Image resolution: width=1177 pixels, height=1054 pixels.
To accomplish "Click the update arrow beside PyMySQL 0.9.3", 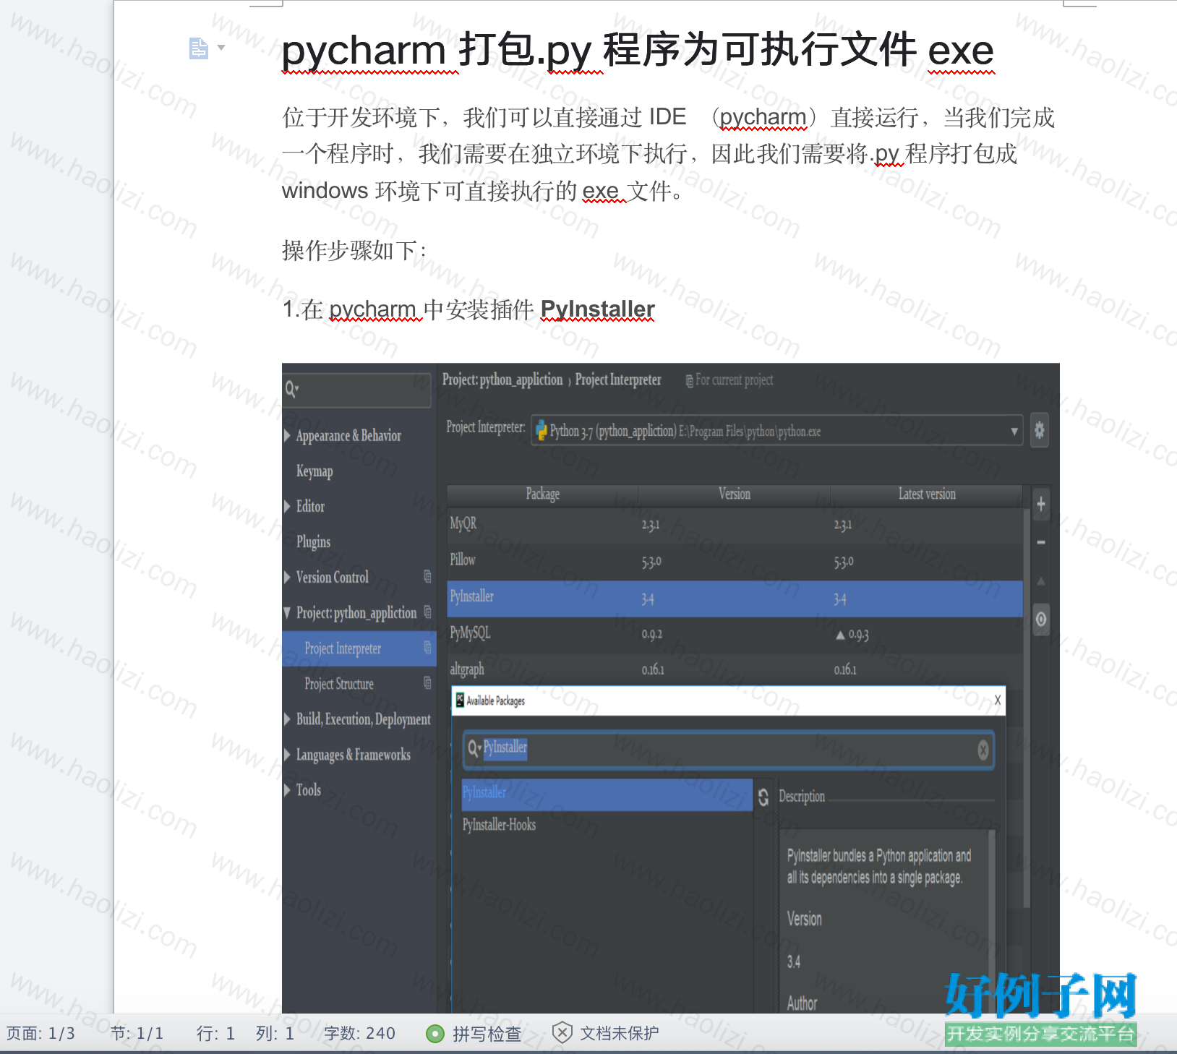I will [x=840, y=635].
